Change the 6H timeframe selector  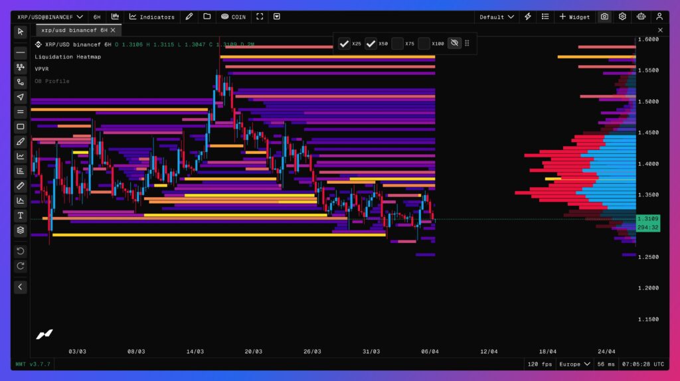point(97,17)
